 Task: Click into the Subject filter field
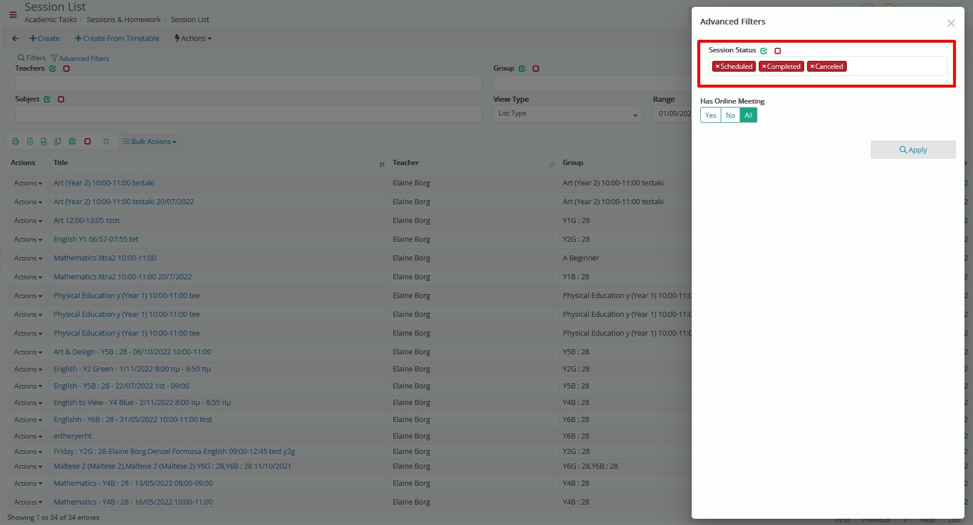coord(248,114)
